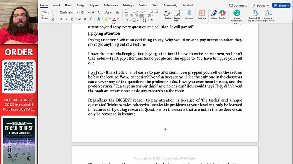Click the Crash Course book cover
Screen dimensions: 293x164
(19, 140)
